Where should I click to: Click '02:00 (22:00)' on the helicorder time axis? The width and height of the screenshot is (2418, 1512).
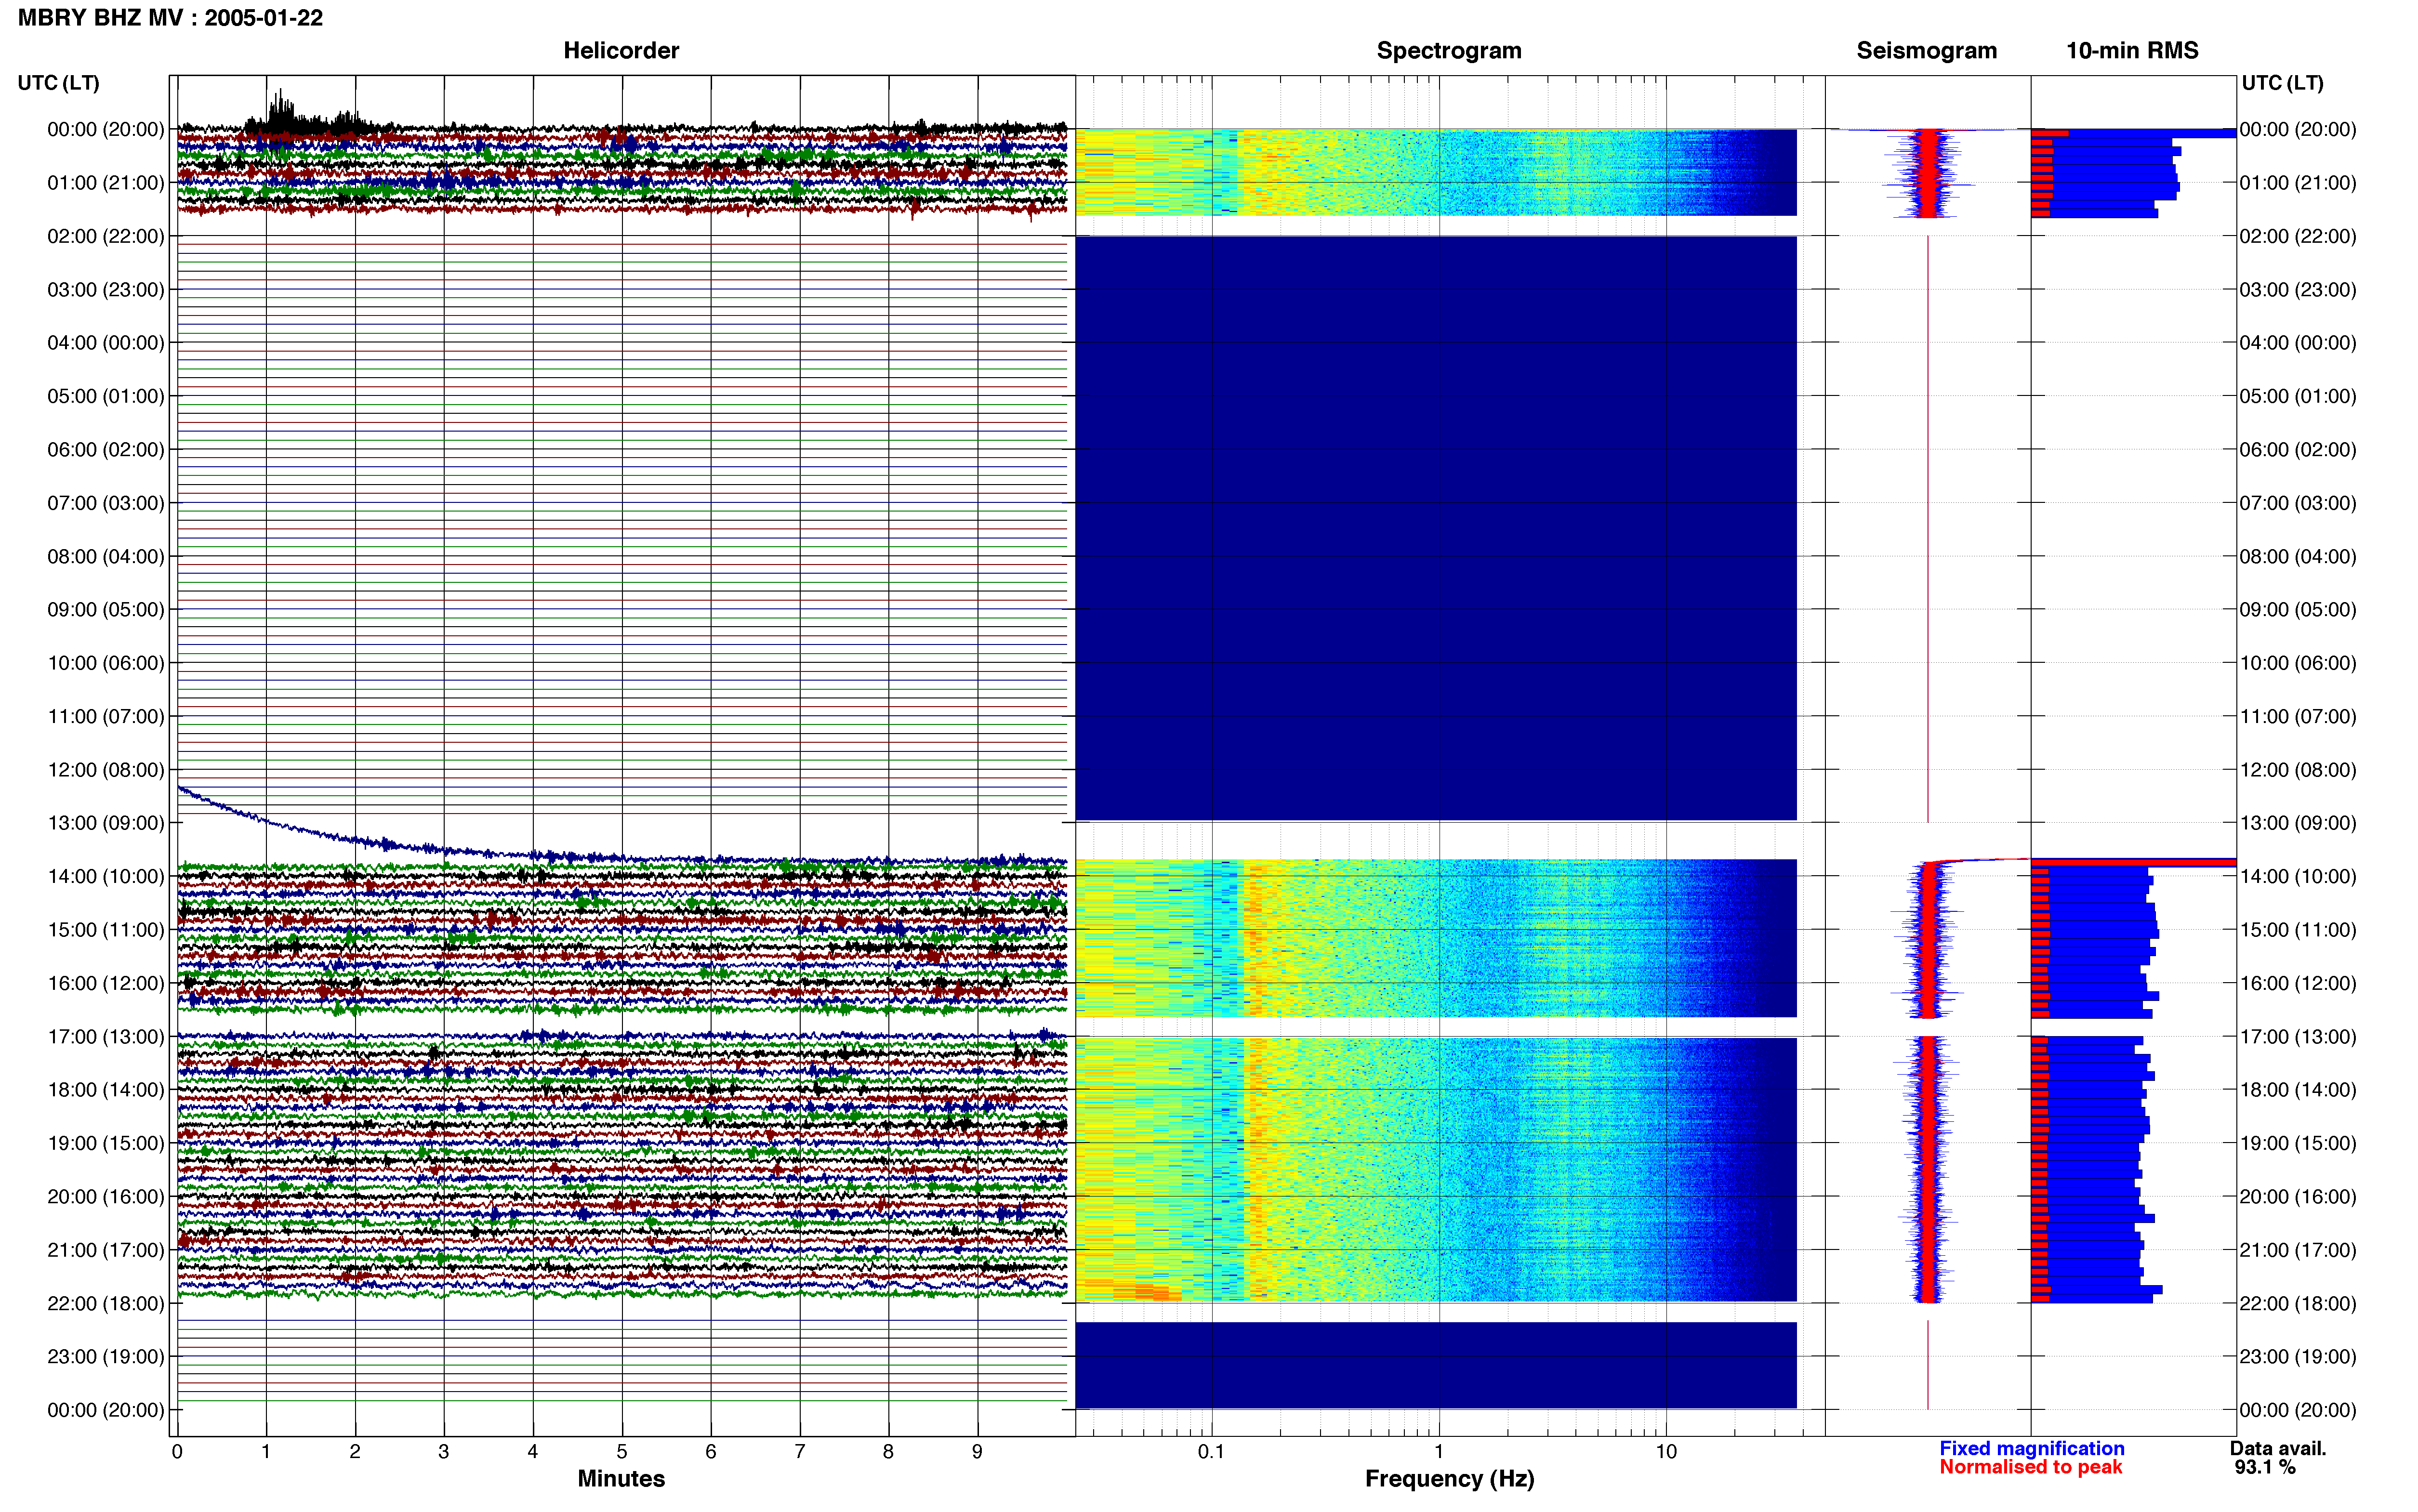pyautogui.click(x=106, y=236)
